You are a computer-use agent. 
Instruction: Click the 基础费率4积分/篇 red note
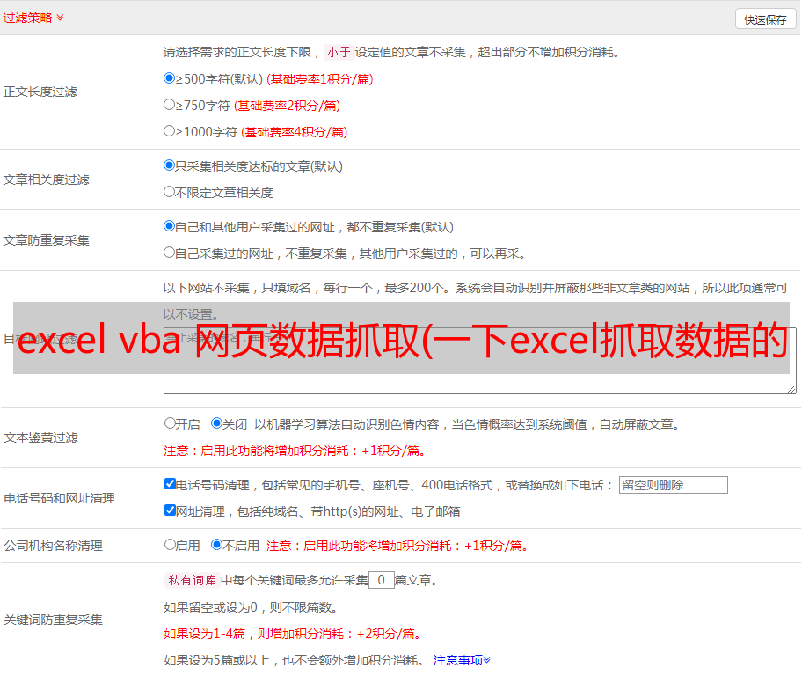coord(295,132)
